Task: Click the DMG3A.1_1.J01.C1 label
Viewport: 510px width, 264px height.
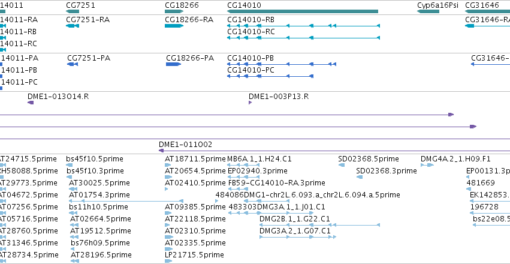Action: [291, 207]
